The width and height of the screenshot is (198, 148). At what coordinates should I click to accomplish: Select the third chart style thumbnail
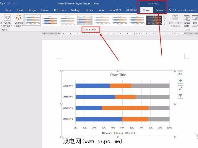point(67,20)
